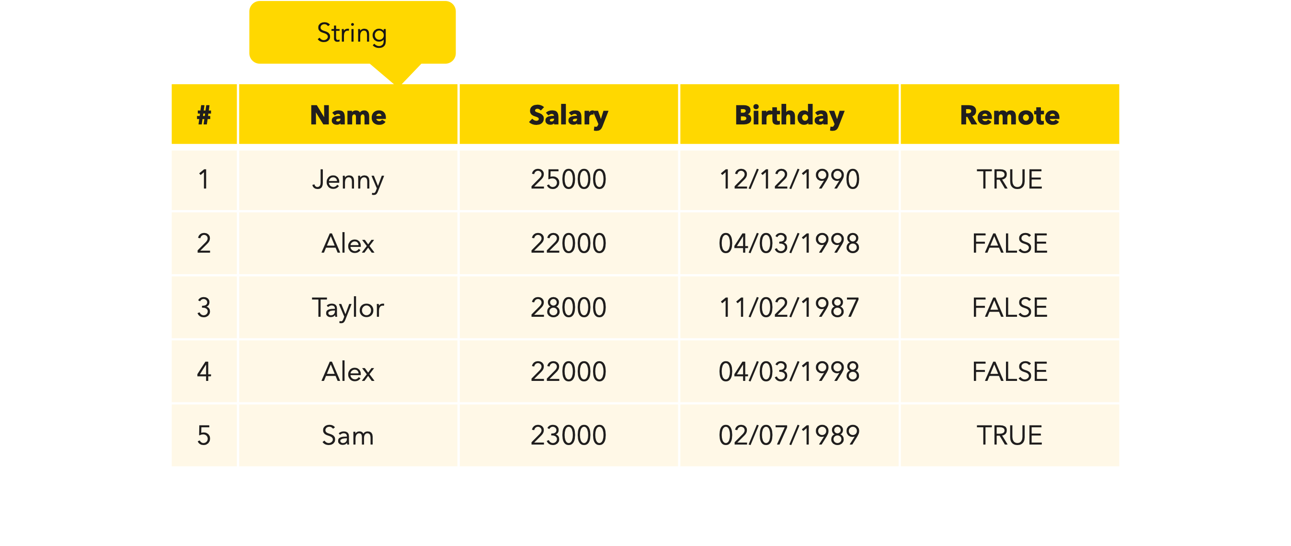
Task: Click the 12/12/1990 birthday cell
Action: tap(789, 179)
